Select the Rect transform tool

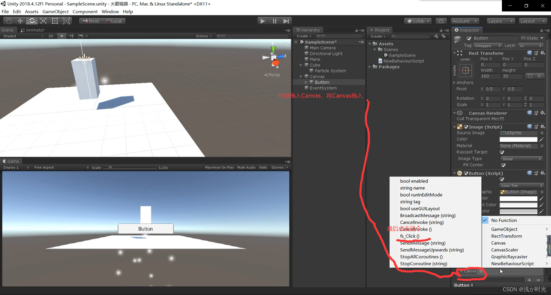tap(55, 21)
